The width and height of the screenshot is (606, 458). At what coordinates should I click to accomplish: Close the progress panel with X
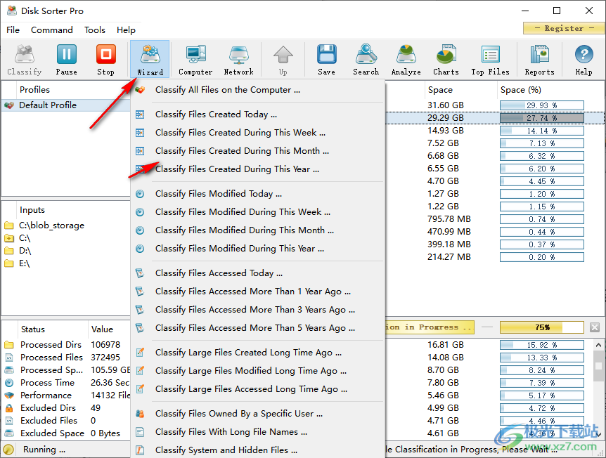coord(595,327)
